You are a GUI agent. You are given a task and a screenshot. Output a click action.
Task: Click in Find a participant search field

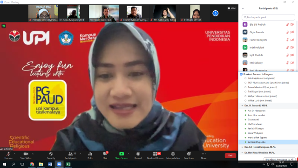click(268, 17)
